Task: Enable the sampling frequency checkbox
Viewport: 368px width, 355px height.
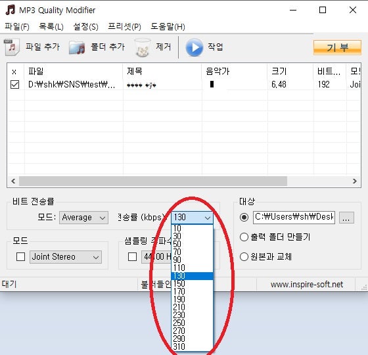Action: [132, 256]
